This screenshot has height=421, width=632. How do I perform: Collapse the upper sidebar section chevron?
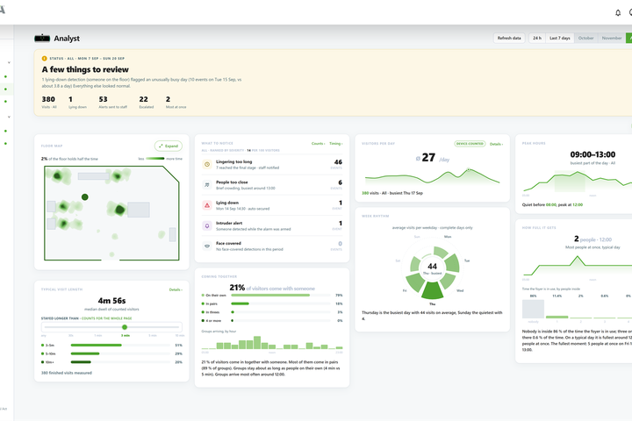(9, 63)
